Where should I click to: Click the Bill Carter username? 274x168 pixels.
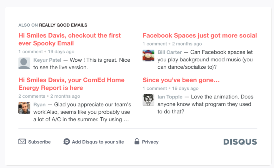[x=170, y=52]
